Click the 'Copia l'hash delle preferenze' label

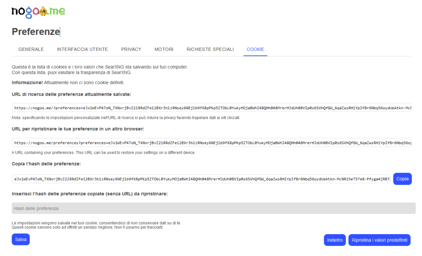[46, 164]
